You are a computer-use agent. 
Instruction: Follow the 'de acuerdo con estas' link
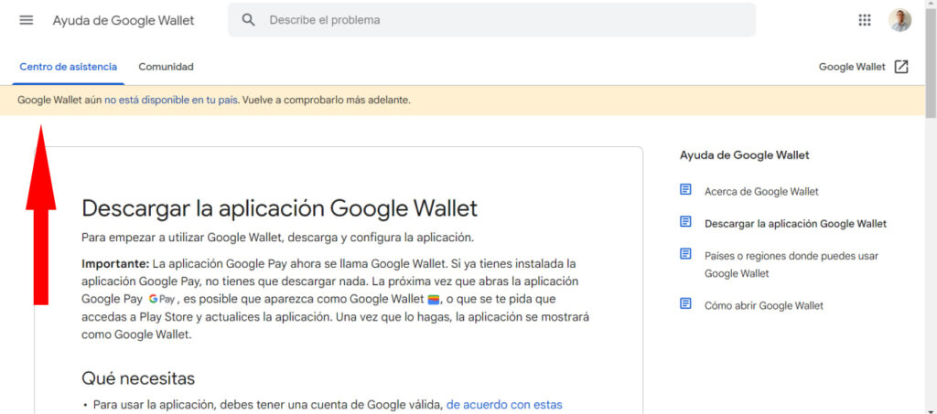pos(504,404)
